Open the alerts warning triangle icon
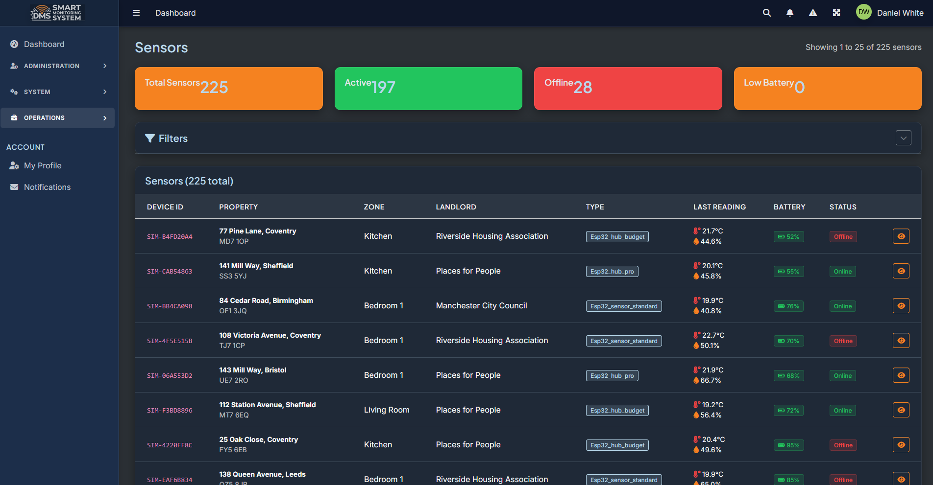 click(x=813, y=13)
